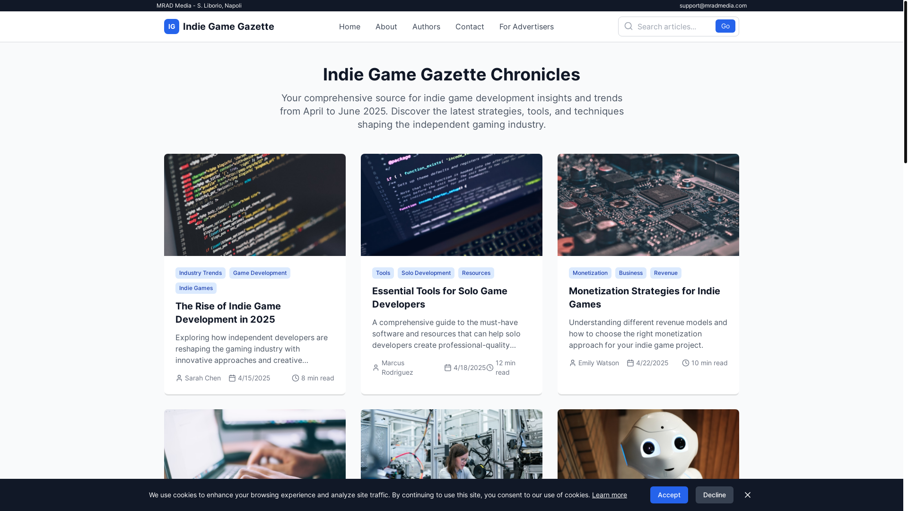
Task: Click the date 4/22/2025
Action: click(x=652, y=363)
